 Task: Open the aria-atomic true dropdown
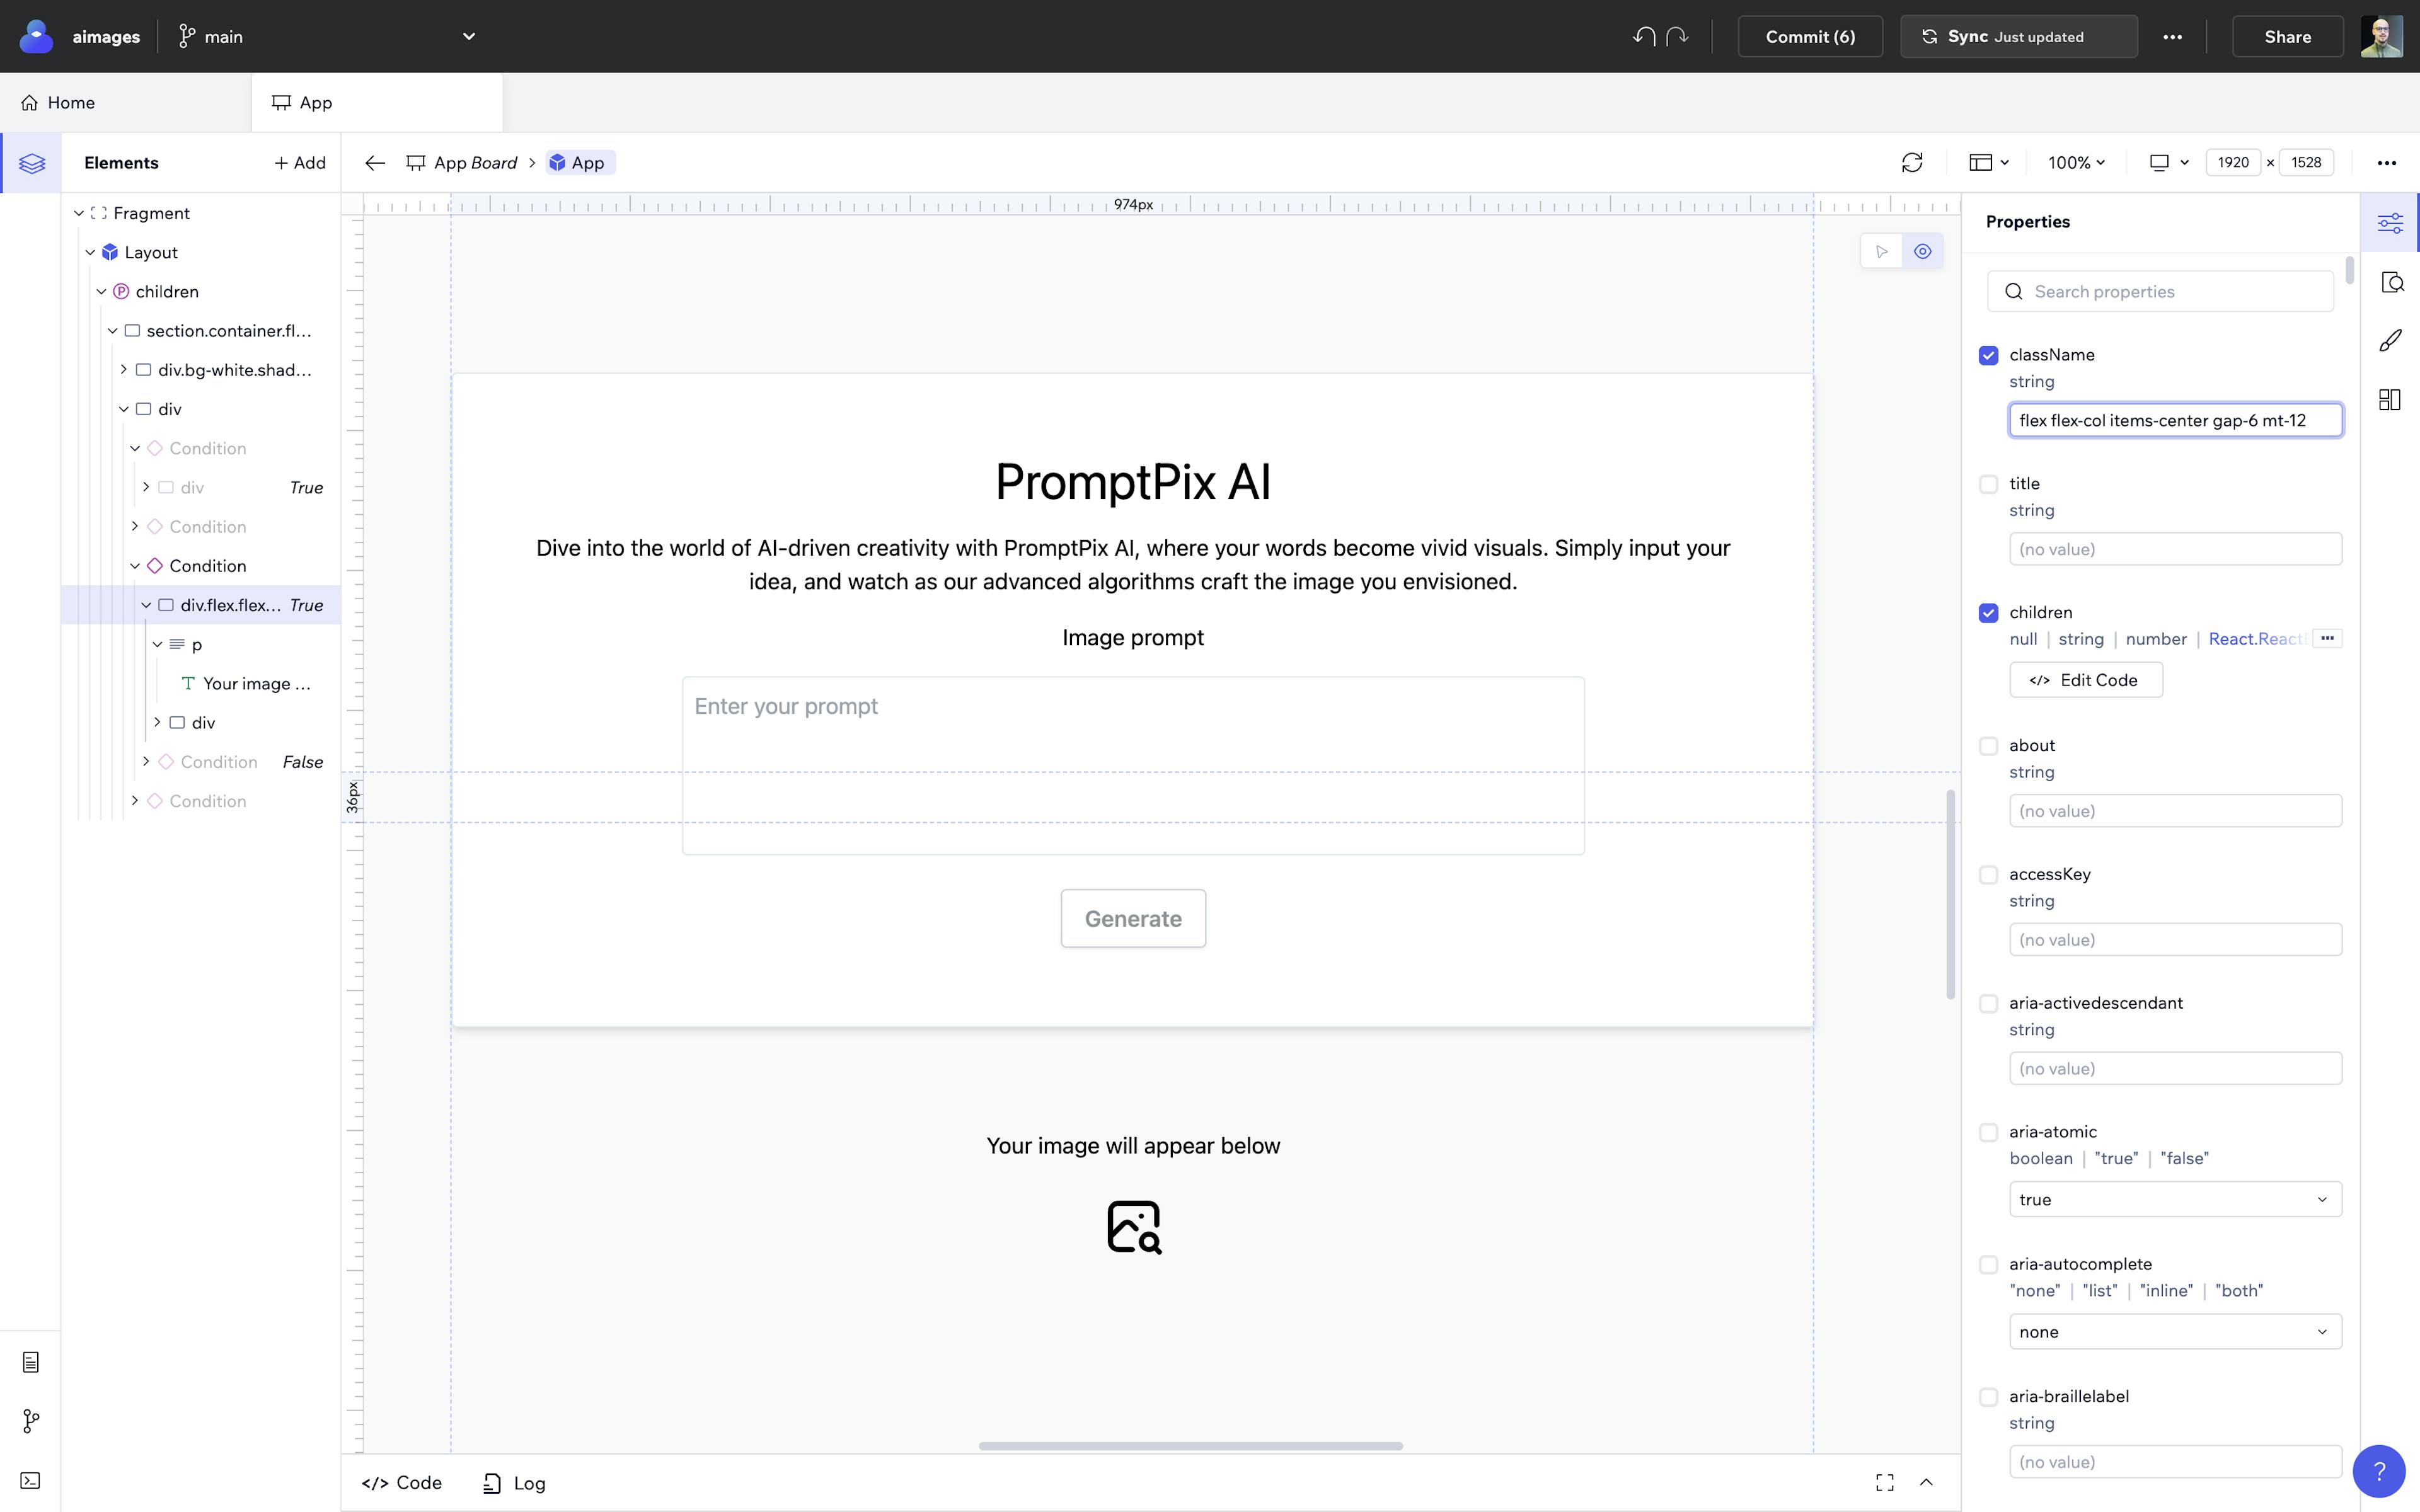pos(2174,1199)
